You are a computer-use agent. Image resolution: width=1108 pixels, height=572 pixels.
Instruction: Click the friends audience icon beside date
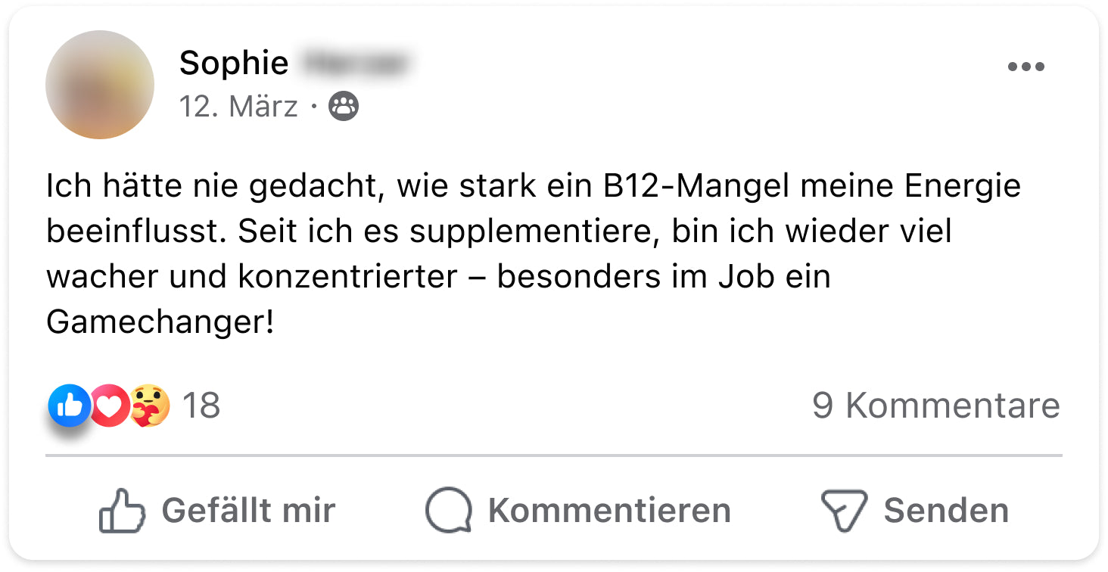point(344,107)
